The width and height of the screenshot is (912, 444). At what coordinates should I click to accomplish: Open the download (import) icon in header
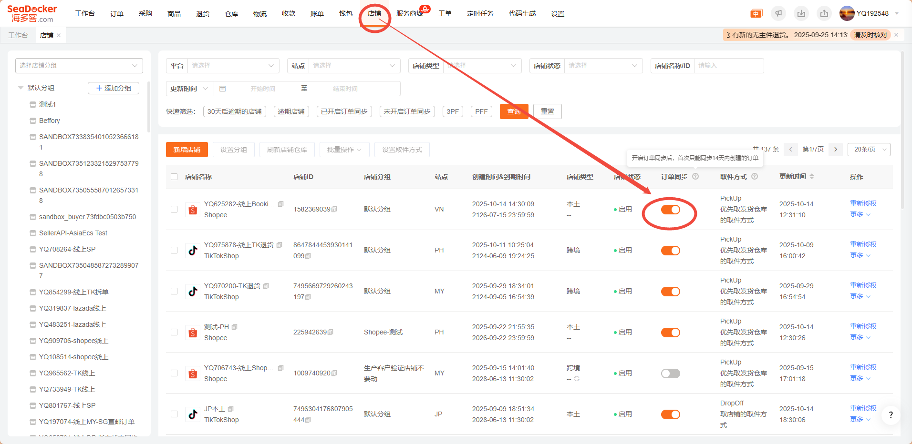tap(801, 13)
